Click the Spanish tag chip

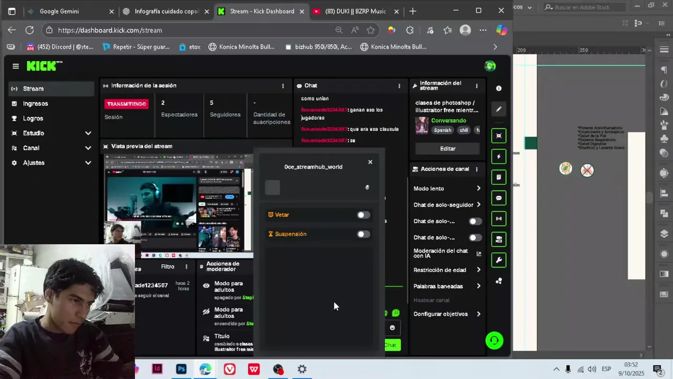(x=442, y=130)
